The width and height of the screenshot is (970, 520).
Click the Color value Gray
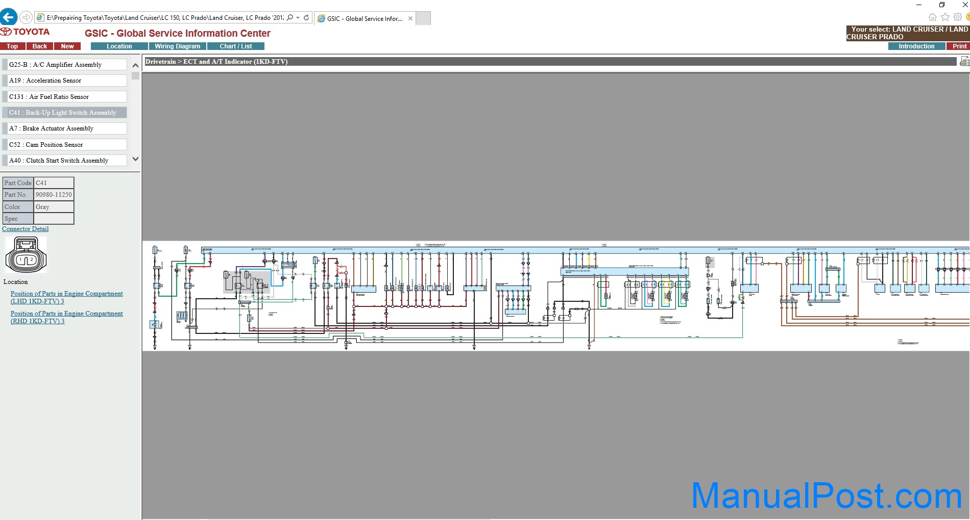coord(54,207)
